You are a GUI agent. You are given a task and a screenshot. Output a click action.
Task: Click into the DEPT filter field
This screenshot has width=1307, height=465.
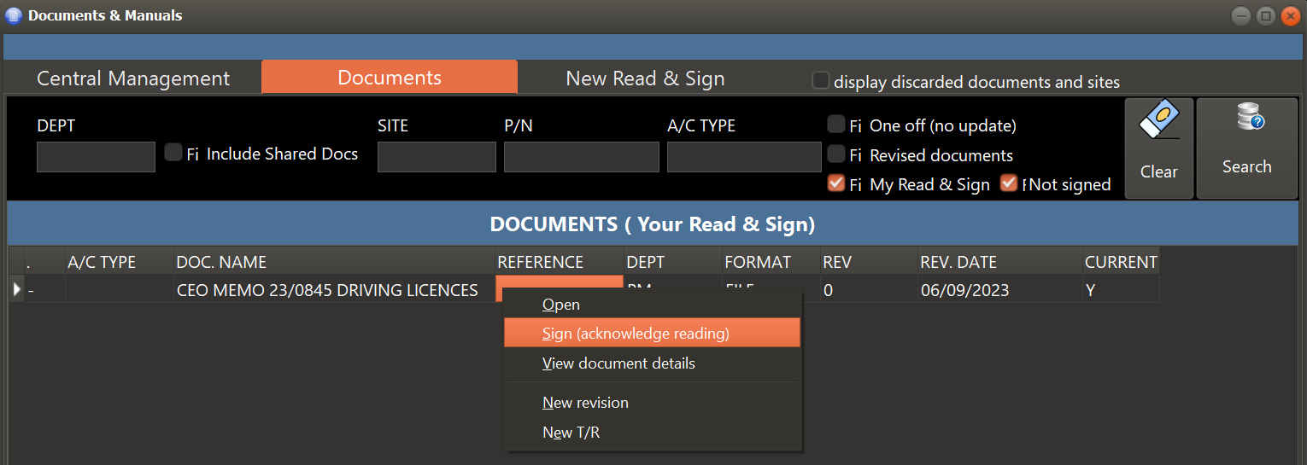(x=96, y=157)
